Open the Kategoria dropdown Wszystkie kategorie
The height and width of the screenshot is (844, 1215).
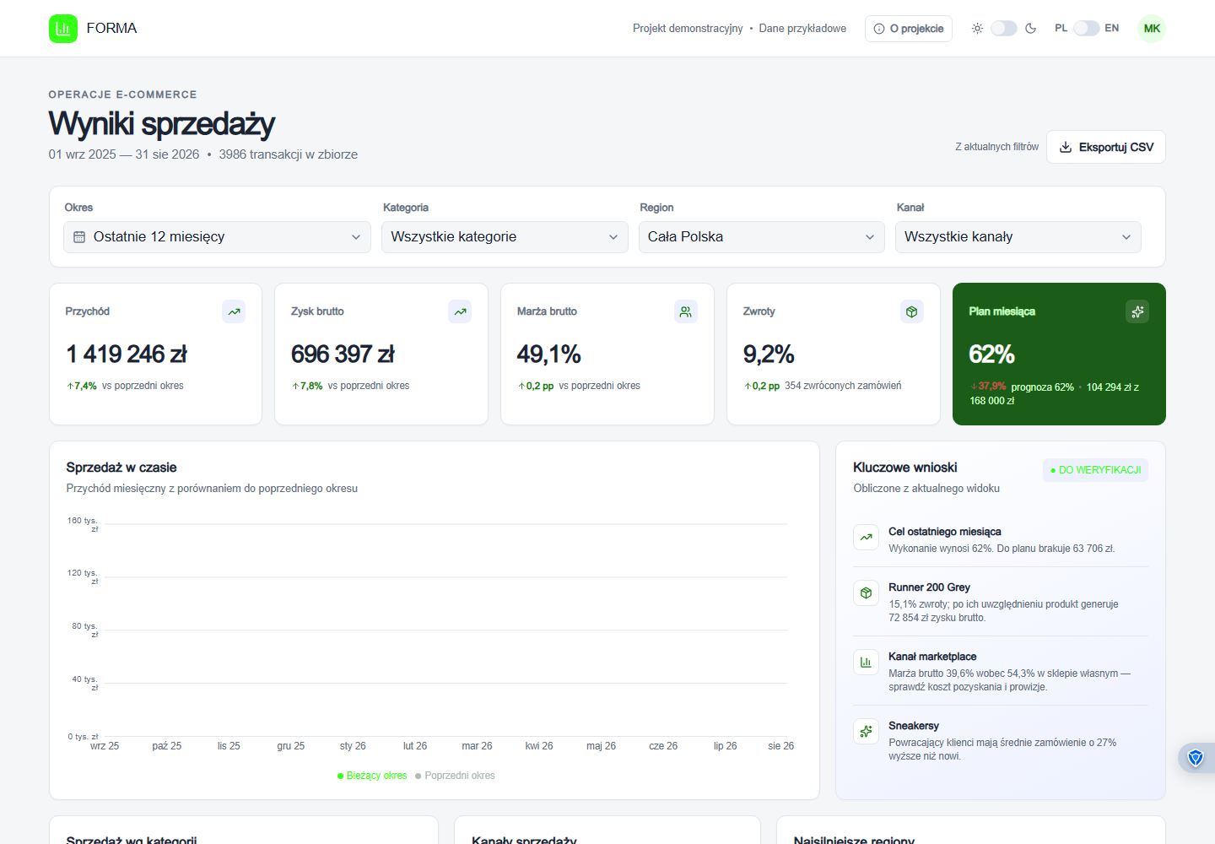pyautogui.click(x=505, y=237)
